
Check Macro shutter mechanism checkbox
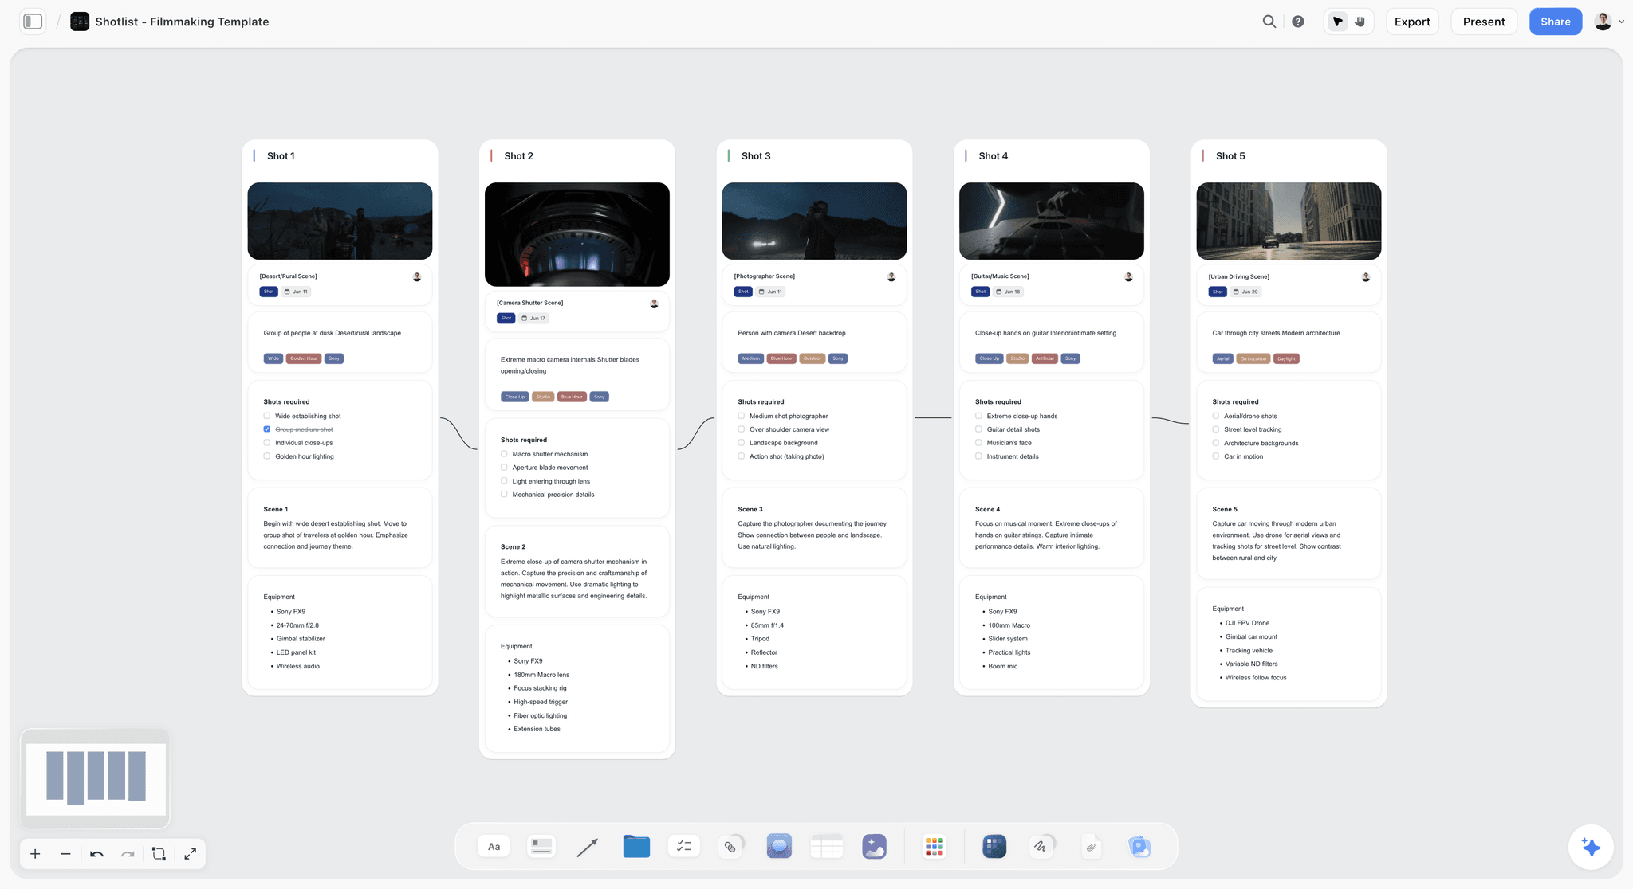(x=504, y=454)
